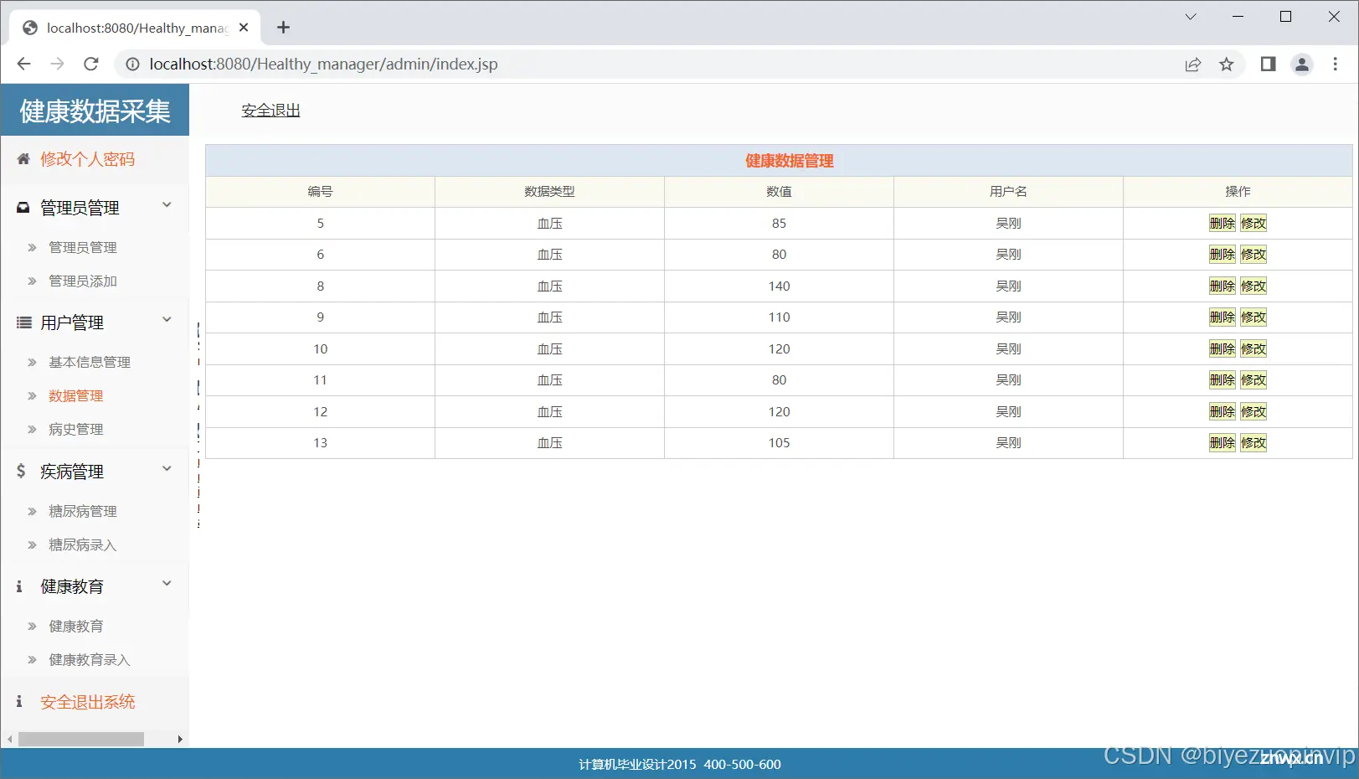Viewport: 1359px width, 779px height.
Task: Edit record number 5 via 修改
Action: [x=1253, y=223]
